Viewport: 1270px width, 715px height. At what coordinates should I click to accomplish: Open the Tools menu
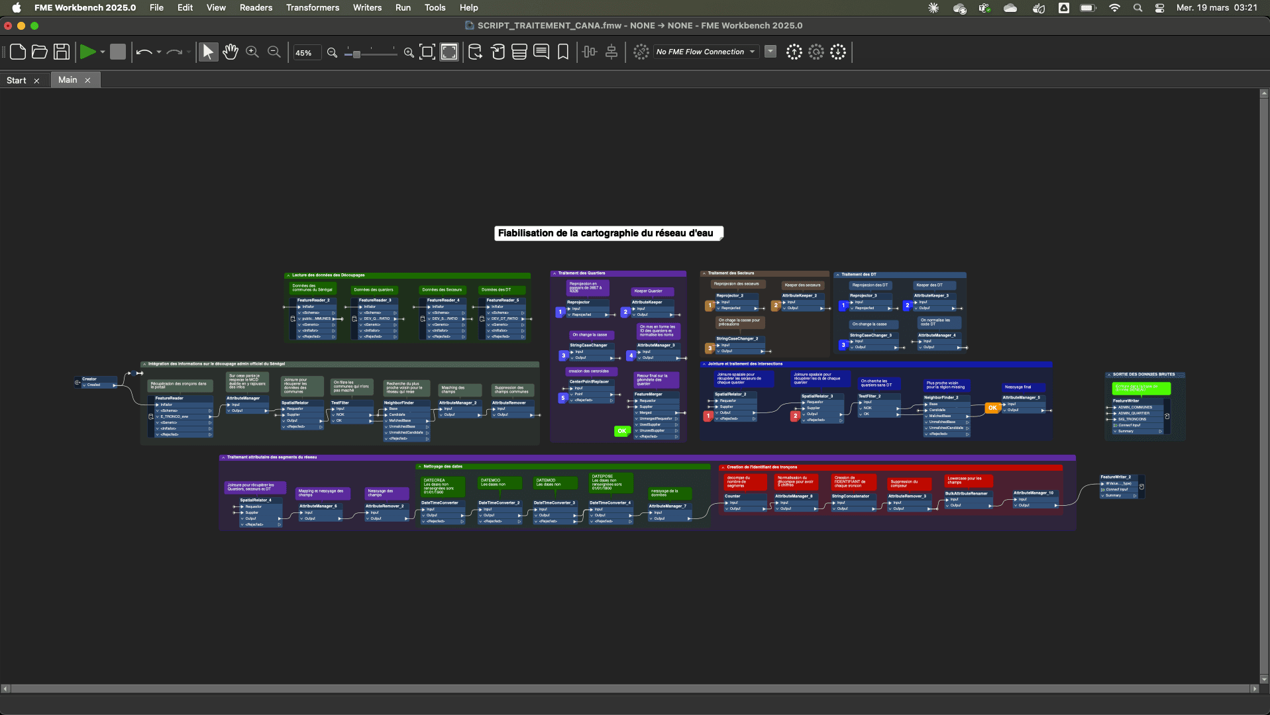pos(435,7)
